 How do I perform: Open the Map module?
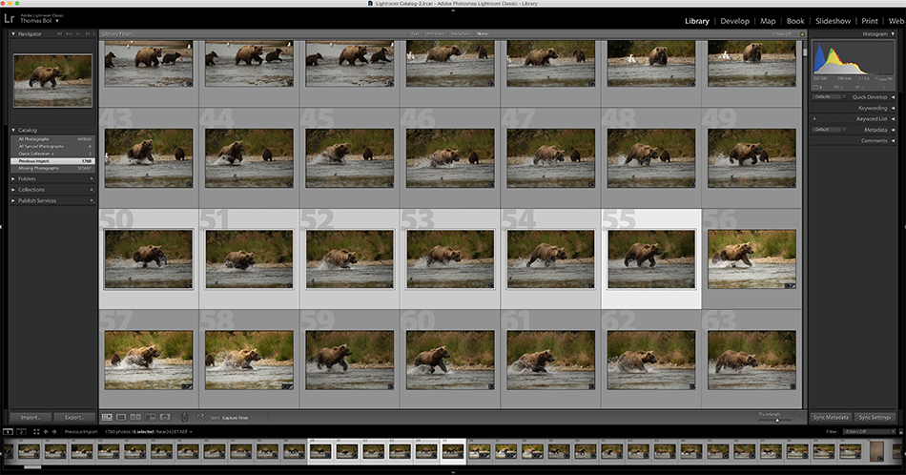coord(768,21)
